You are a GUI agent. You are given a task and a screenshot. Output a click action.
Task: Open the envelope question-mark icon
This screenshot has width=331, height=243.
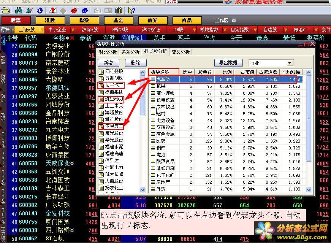pyautogui.click(x=52, y=10)
